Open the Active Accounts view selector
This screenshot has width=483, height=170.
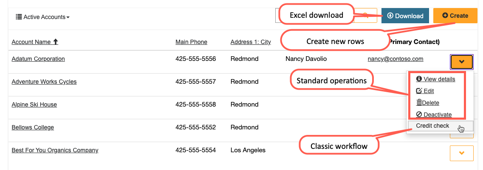[x=42, y=17]
